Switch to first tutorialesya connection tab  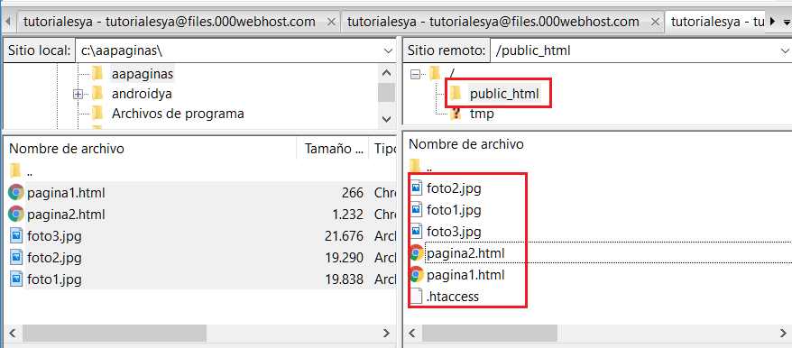click(170, 22)
